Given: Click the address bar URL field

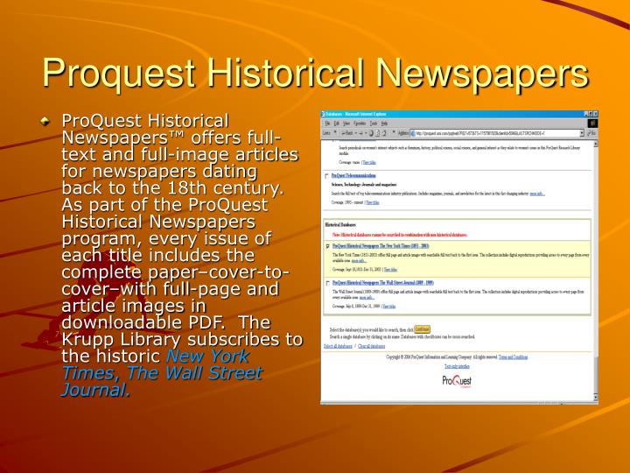Looking at the screenshot, I should pyautogui.click(x=494, y=133).
